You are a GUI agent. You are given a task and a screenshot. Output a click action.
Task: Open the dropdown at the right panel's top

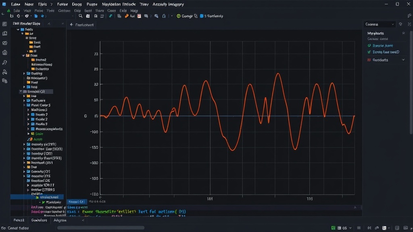coord(380,24)
